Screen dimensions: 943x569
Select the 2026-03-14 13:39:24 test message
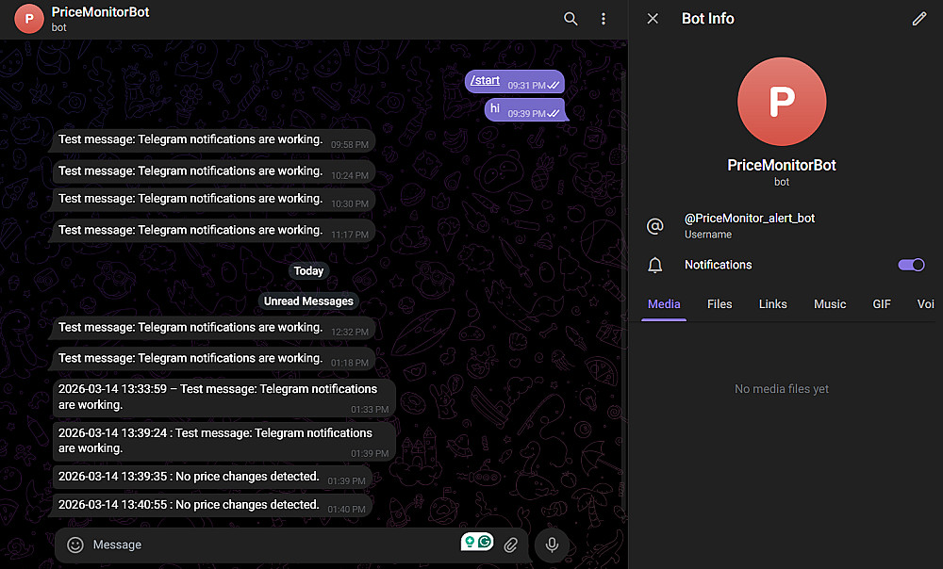[x=223, y=442]
